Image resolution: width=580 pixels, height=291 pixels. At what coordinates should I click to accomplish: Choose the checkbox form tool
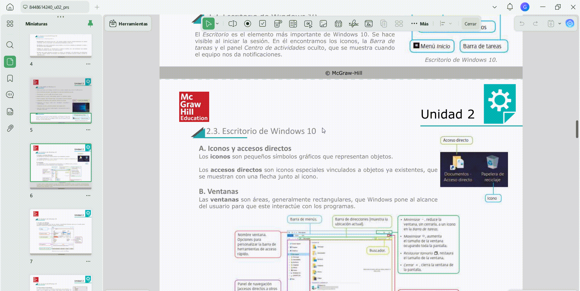(263, 24)
